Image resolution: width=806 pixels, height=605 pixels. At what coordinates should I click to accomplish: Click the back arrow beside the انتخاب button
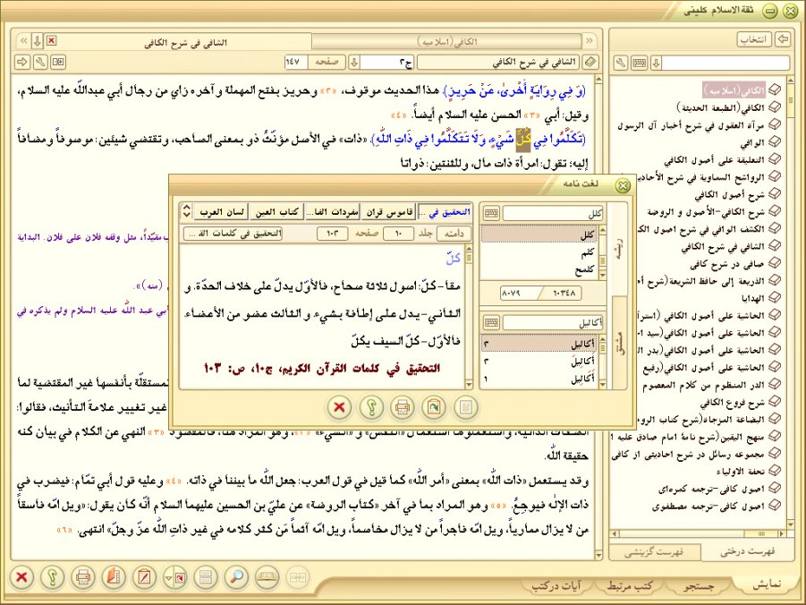pos(783,39)
